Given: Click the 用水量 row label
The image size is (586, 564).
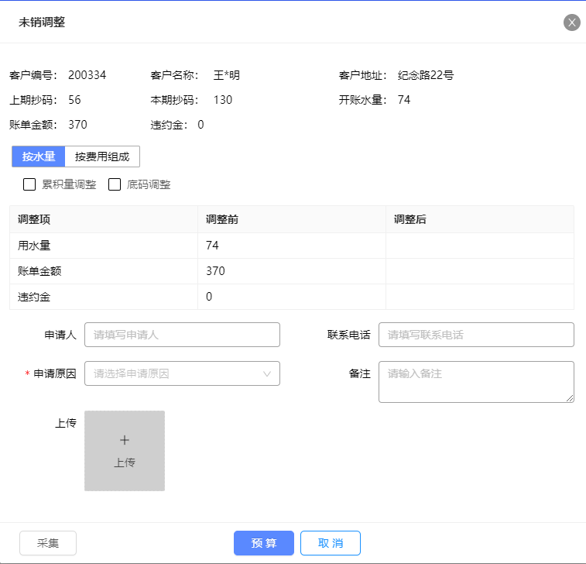Looking at the screenshot, I should click(x=34, y=246).
